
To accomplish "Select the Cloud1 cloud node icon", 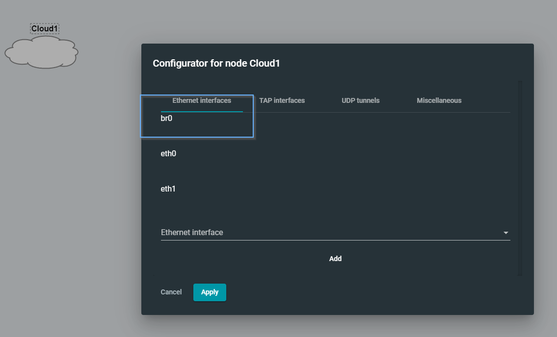I will 42,52.
